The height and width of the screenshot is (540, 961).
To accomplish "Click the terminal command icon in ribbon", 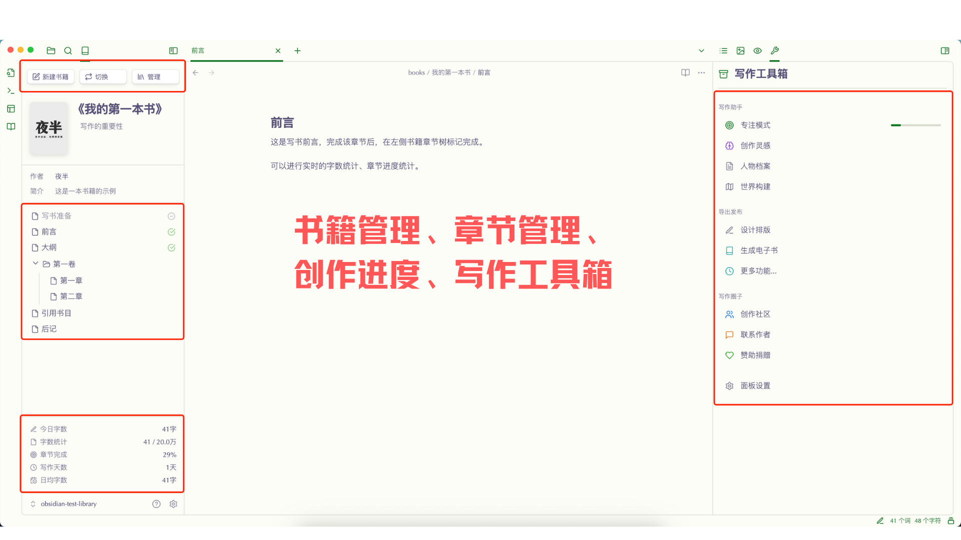I will (x=11, y=90).
